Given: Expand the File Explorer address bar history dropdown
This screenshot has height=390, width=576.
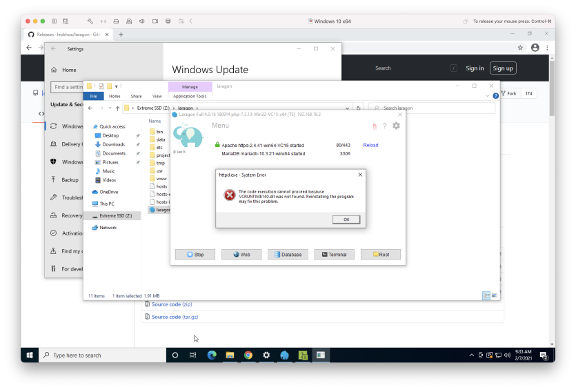Looking at the screenshot, I should (347, 108).
